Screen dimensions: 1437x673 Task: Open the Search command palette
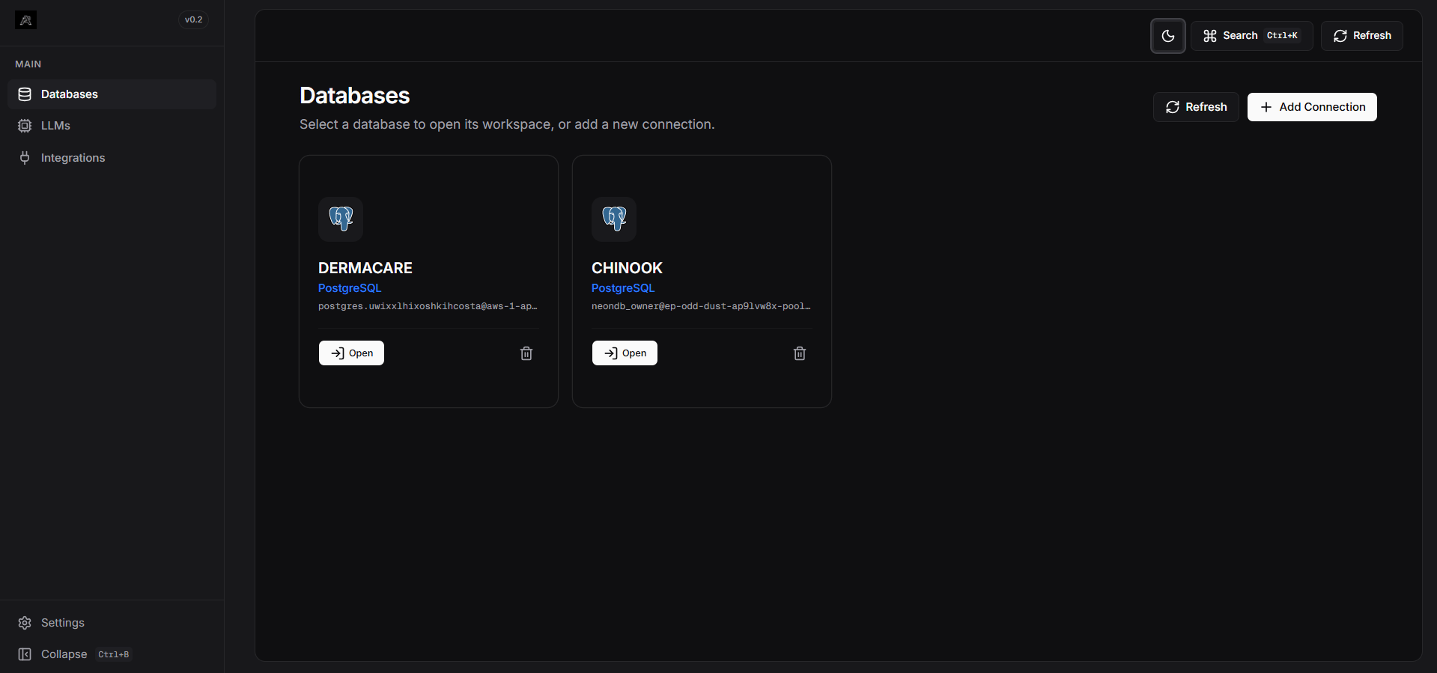point(1251,36)
